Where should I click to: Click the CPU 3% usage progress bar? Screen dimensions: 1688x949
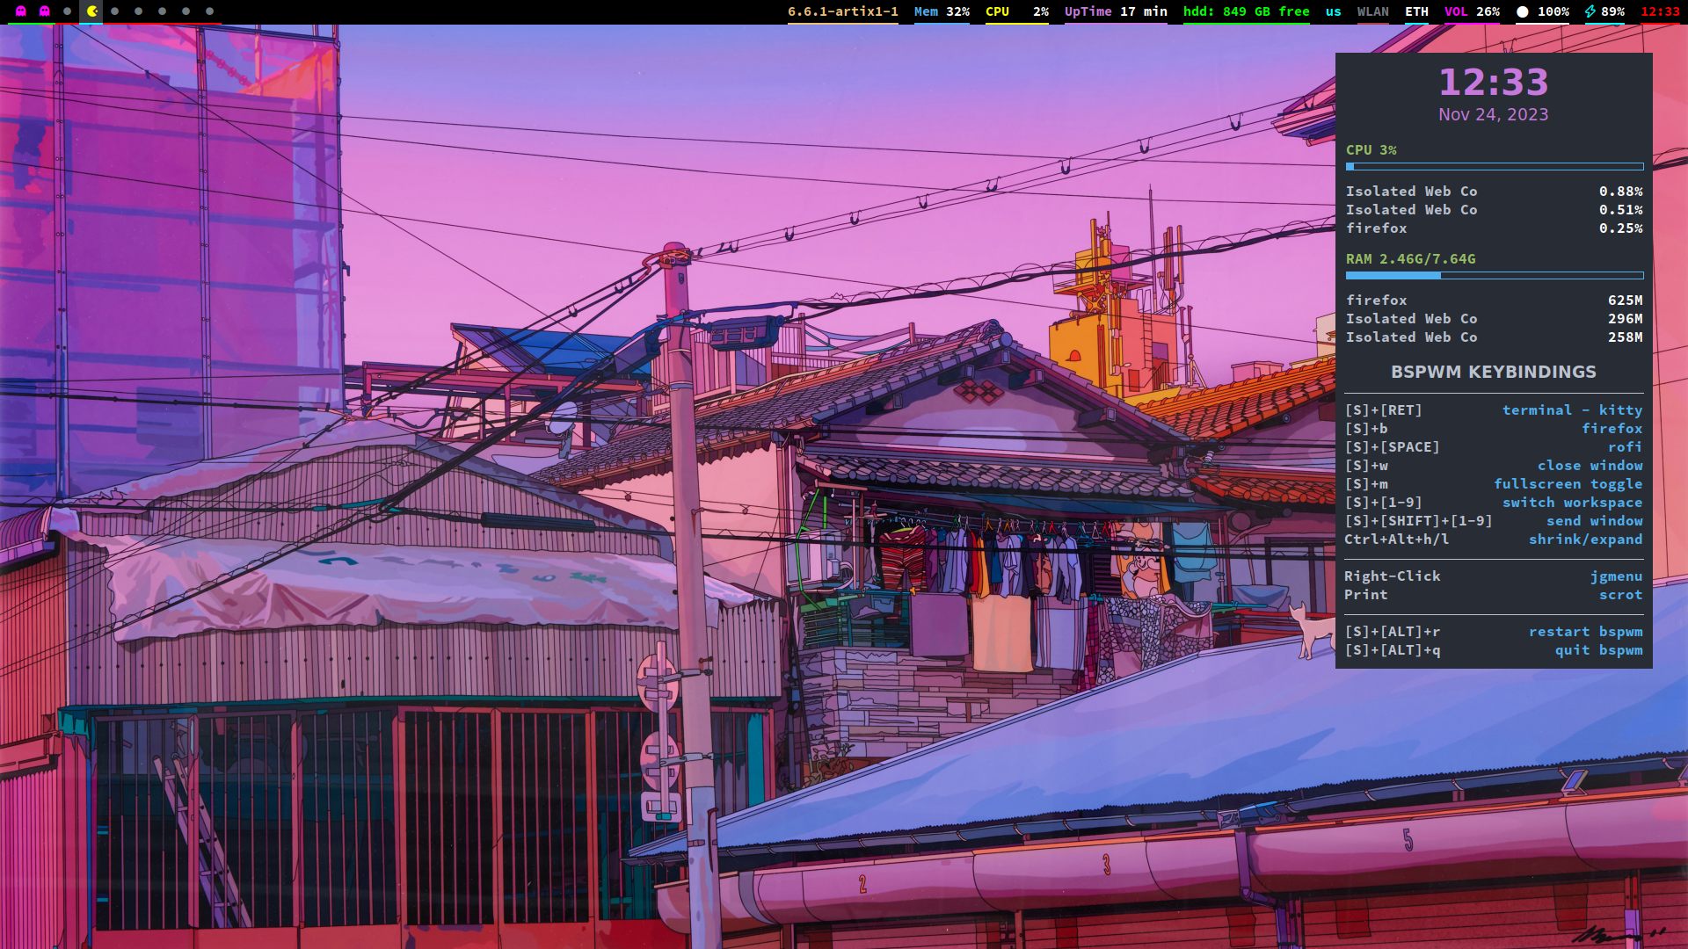click(1494, 167)
